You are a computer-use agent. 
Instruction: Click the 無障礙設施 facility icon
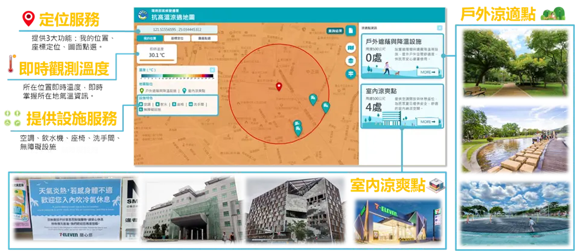pyautogui.click(x=141, y=109)
